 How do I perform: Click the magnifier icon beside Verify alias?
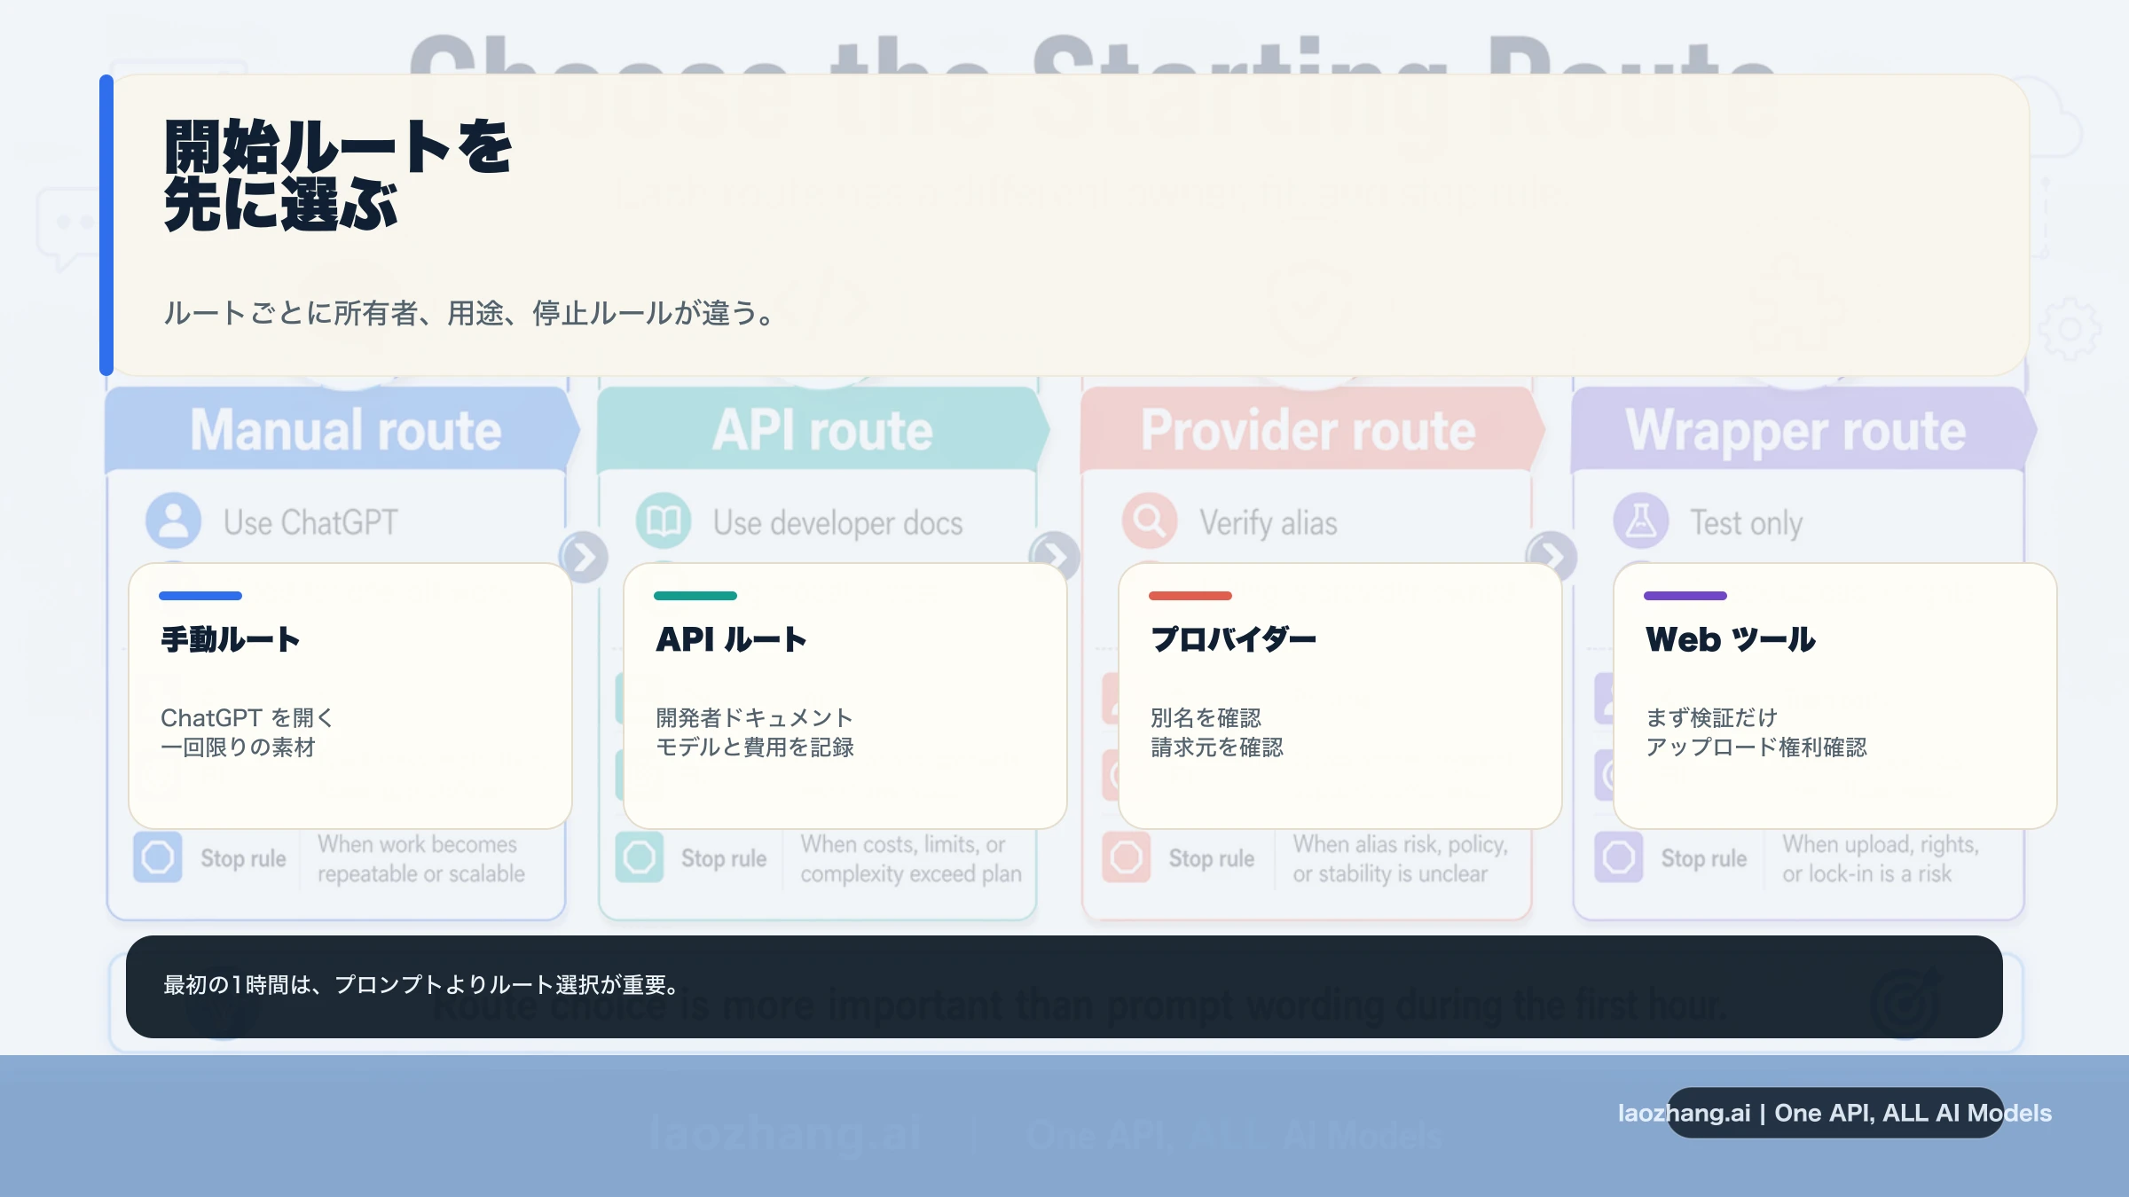tap(1150, 521)
